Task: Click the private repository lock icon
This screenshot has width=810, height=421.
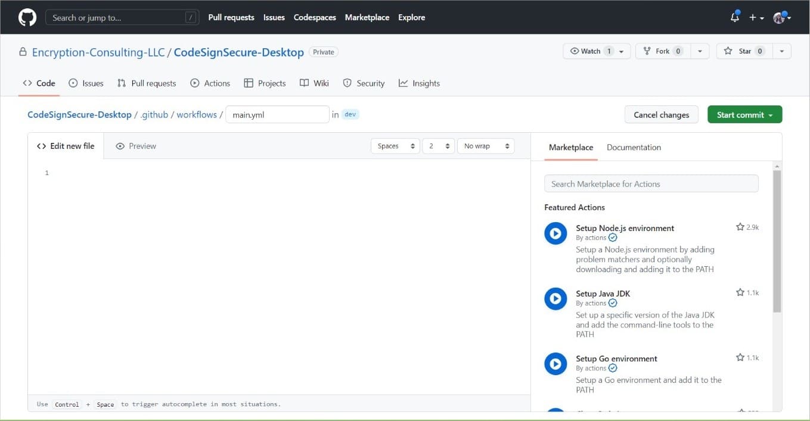Action: pos(23,52)
